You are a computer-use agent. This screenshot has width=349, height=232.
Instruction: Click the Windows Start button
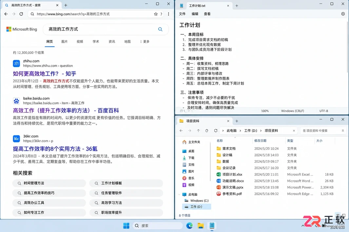(x=126, y=225)
